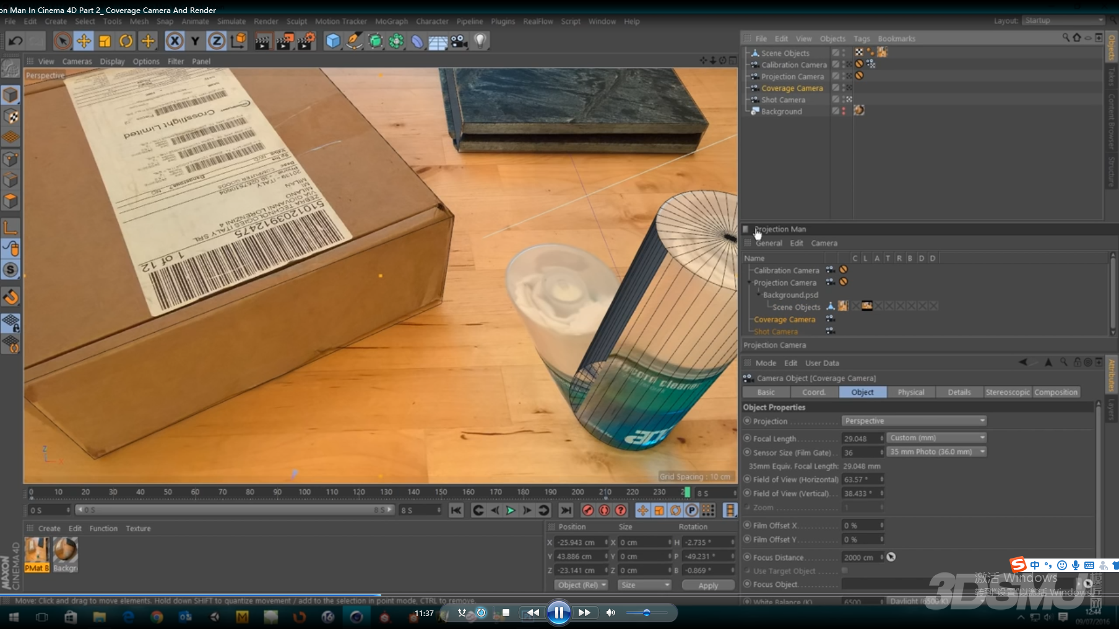
Task: Click the timeline preview range bar
Action: (235, 510)
